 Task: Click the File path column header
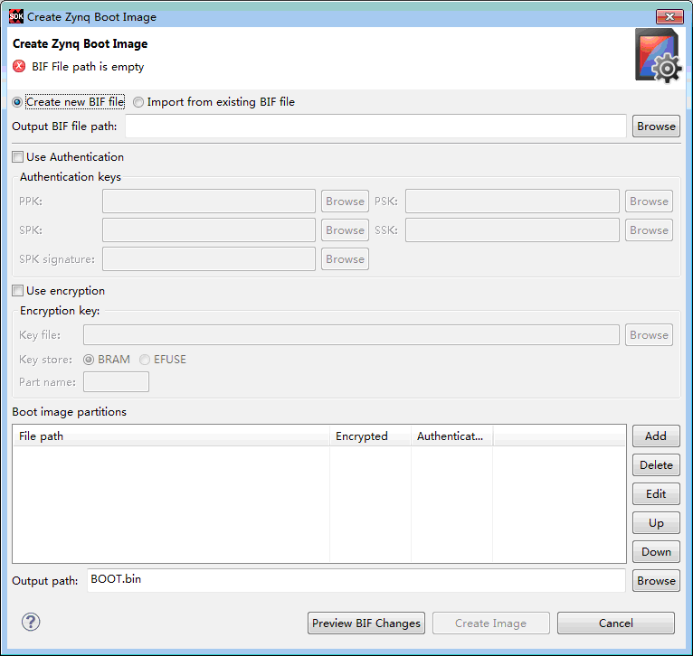(x=171, y=436)
